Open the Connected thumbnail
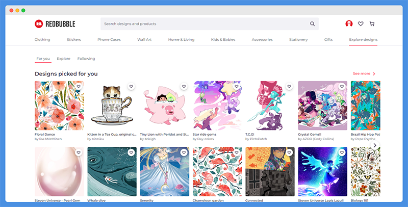 270,172
